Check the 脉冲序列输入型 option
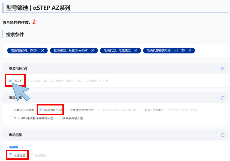 [59, 118]
